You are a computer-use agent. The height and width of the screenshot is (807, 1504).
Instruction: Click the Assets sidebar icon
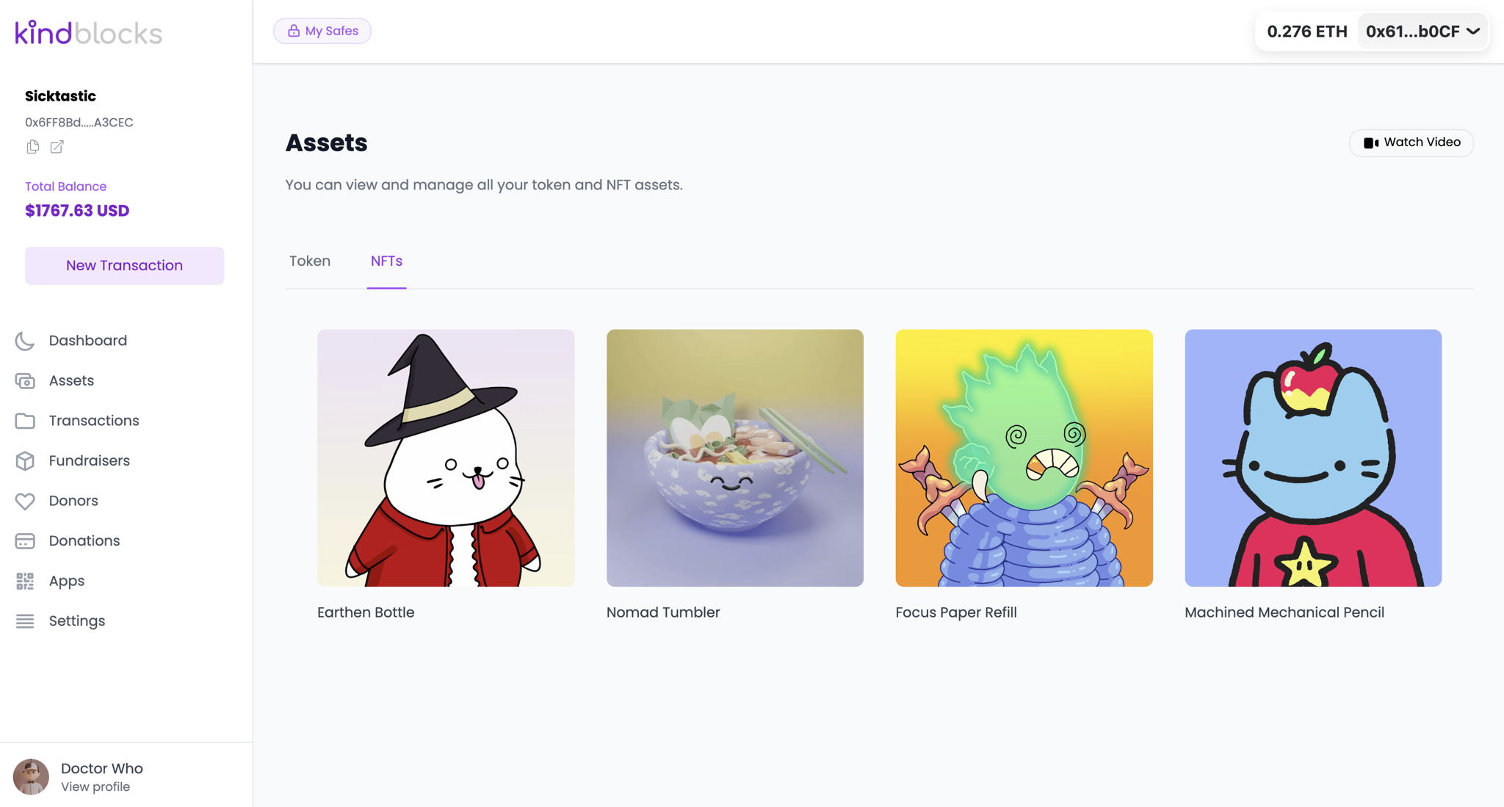(x=24, y=380)
